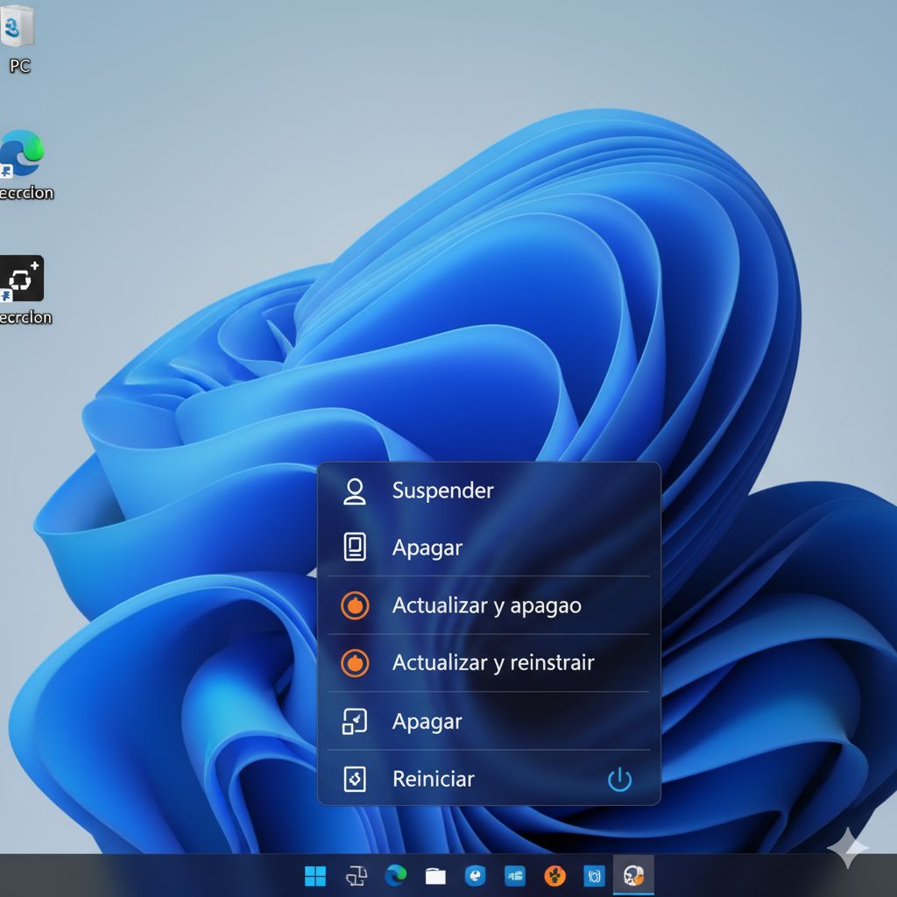Open the black sync arrows desktop shortcut

23,291
